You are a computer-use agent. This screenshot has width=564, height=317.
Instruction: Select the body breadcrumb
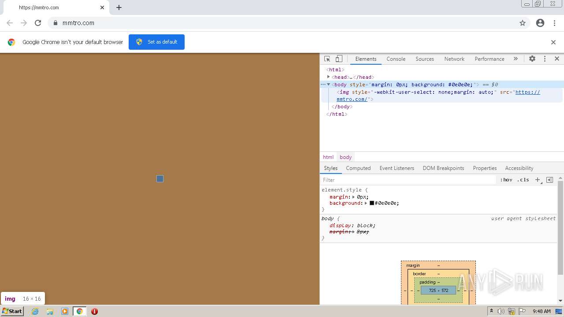pos(345,157)
